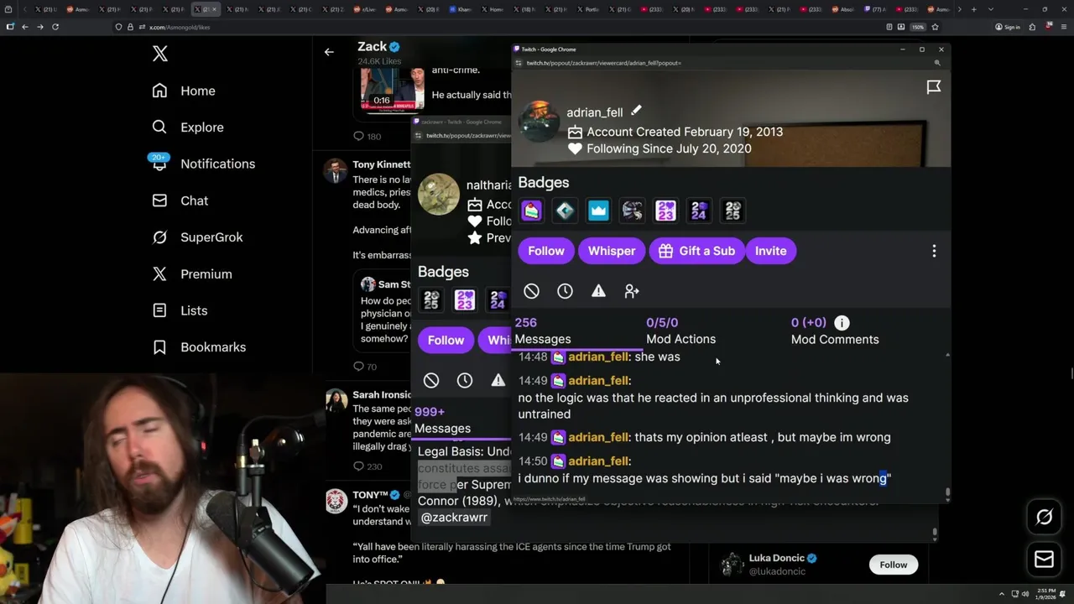
Task: Click adrian_fell username in the 14:49 opinion message
Action: click(598, 437)
